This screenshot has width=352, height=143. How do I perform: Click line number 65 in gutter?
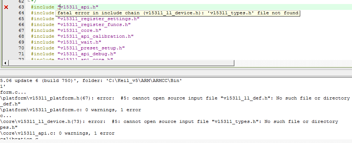point(21,19)
